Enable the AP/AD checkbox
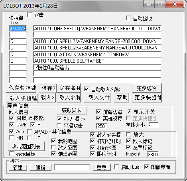Screen dimensions: 187x181 coord(30,132)
